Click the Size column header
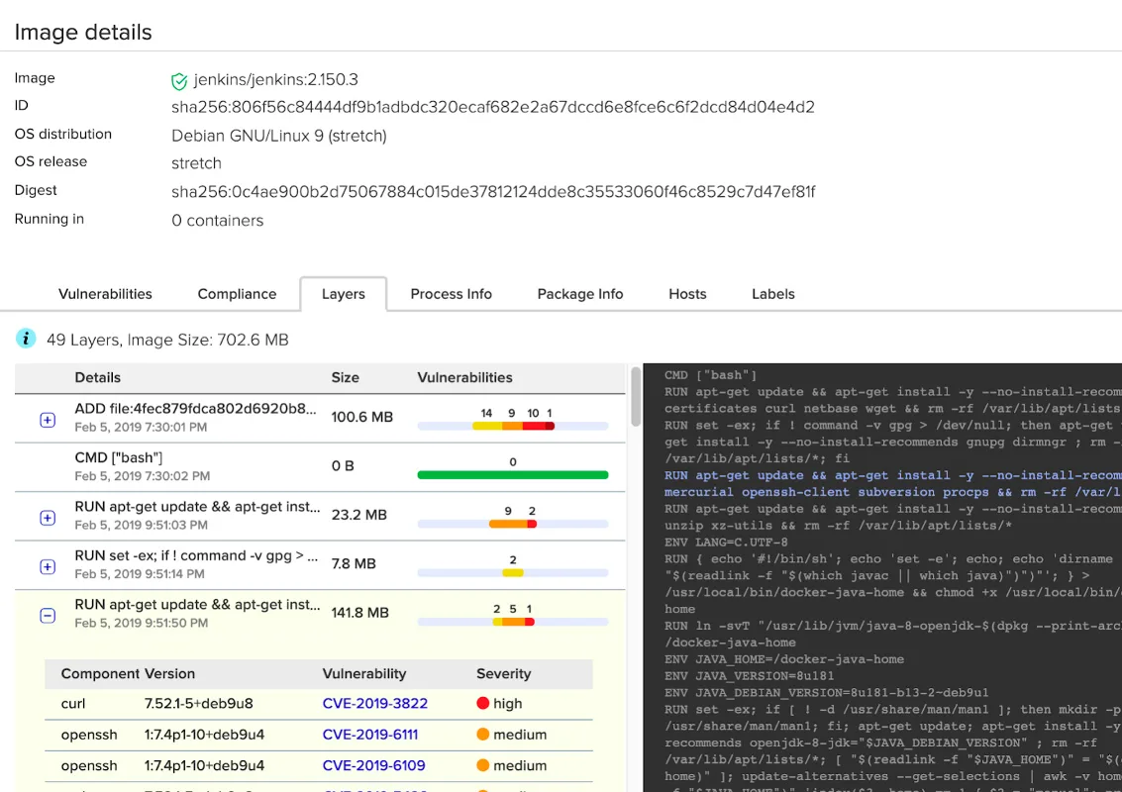Image resolution: width=1122 pixels, height=792 pixels. click(x=345, y=378)
